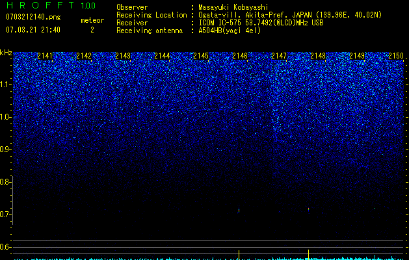Click the kHz axis unit label

coord(6,53)
